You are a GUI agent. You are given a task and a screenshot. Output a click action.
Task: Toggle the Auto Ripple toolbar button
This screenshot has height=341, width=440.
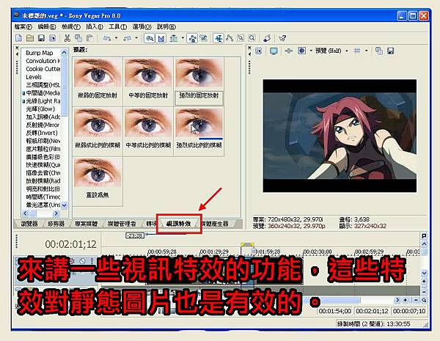point(174,38)
